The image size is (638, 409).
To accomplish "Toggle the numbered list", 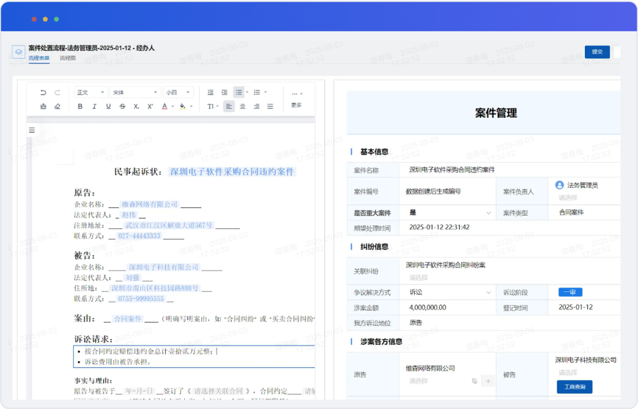I will point(257,92).
